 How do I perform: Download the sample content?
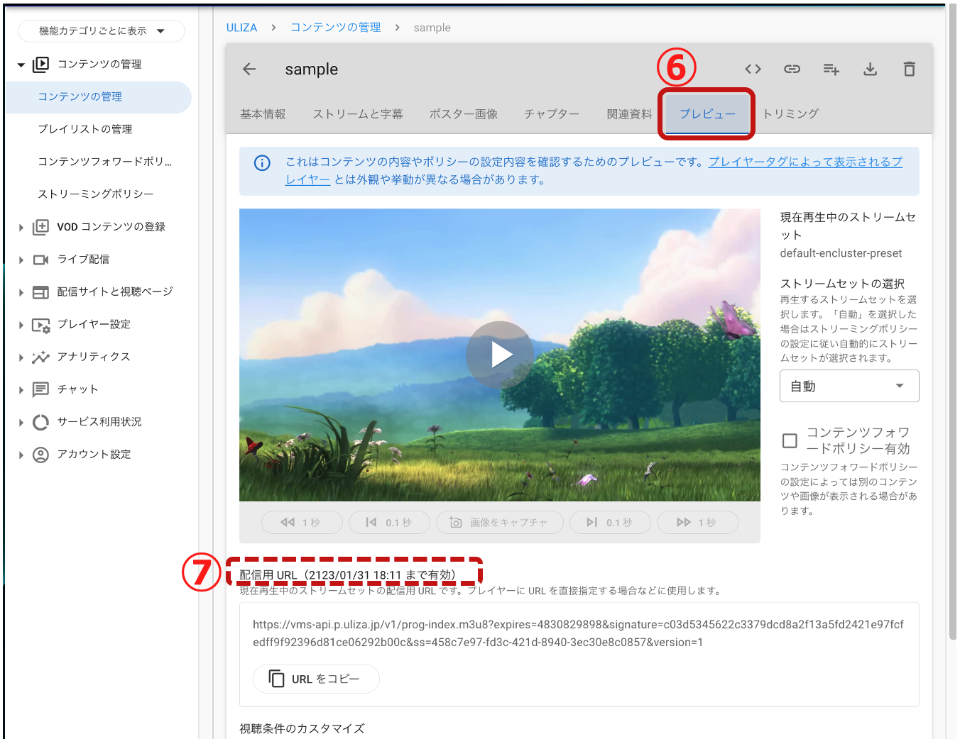point(870,69)
